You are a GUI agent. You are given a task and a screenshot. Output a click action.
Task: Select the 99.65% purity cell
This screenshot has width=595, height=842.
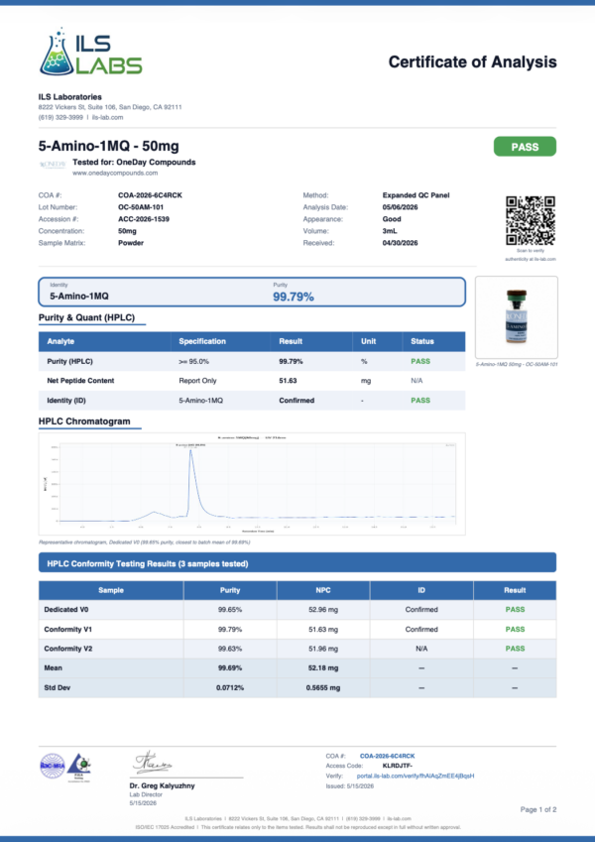pyautogui.click(x=230, y=610)
